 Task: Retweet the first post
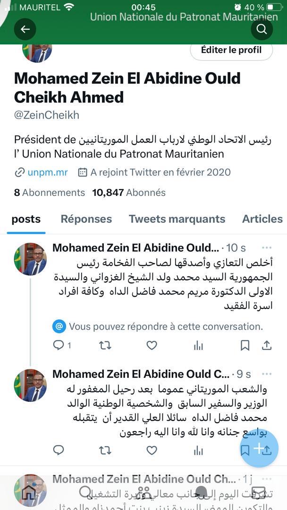(105, 346)
